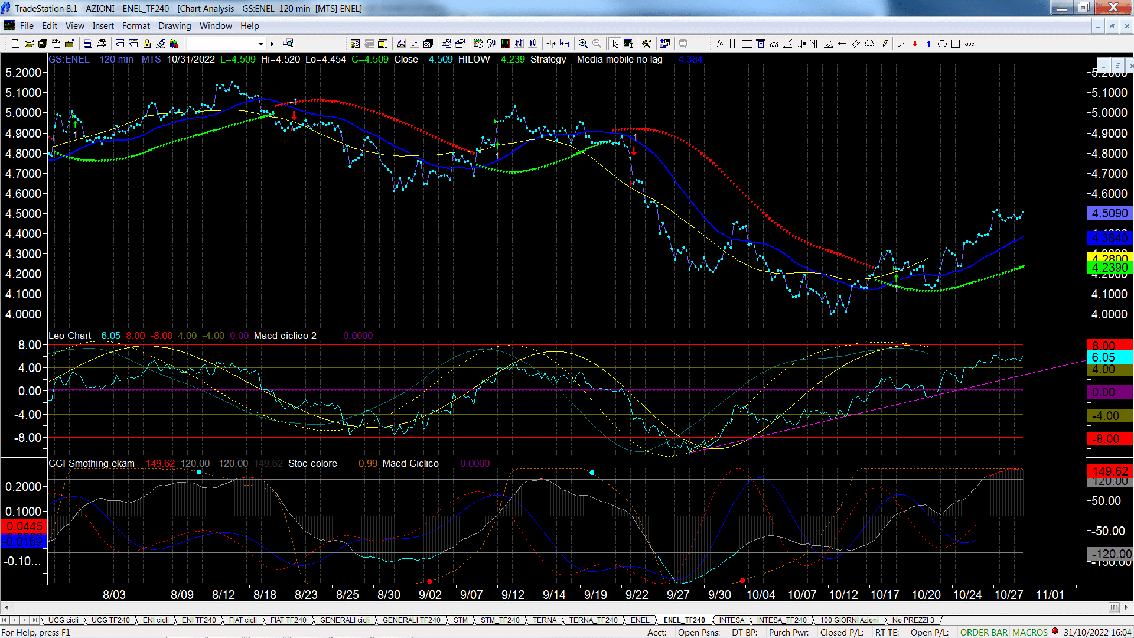Click the New document icon

(15, 44)
